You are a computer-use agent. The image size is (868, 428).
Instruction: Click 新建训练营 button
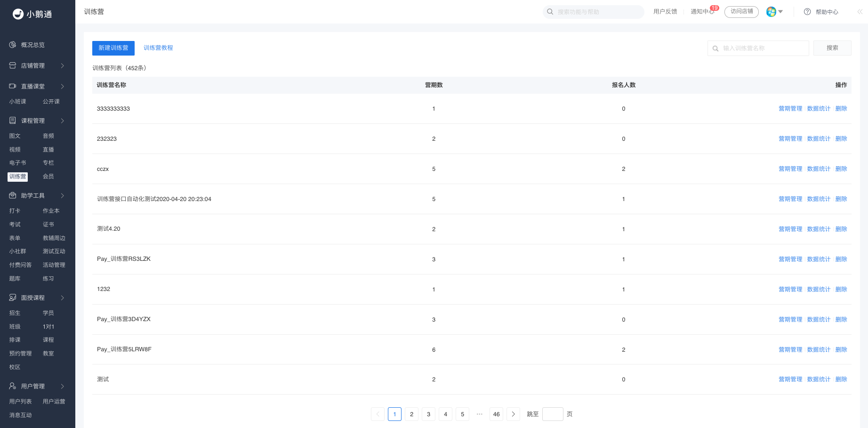point(113,48)
